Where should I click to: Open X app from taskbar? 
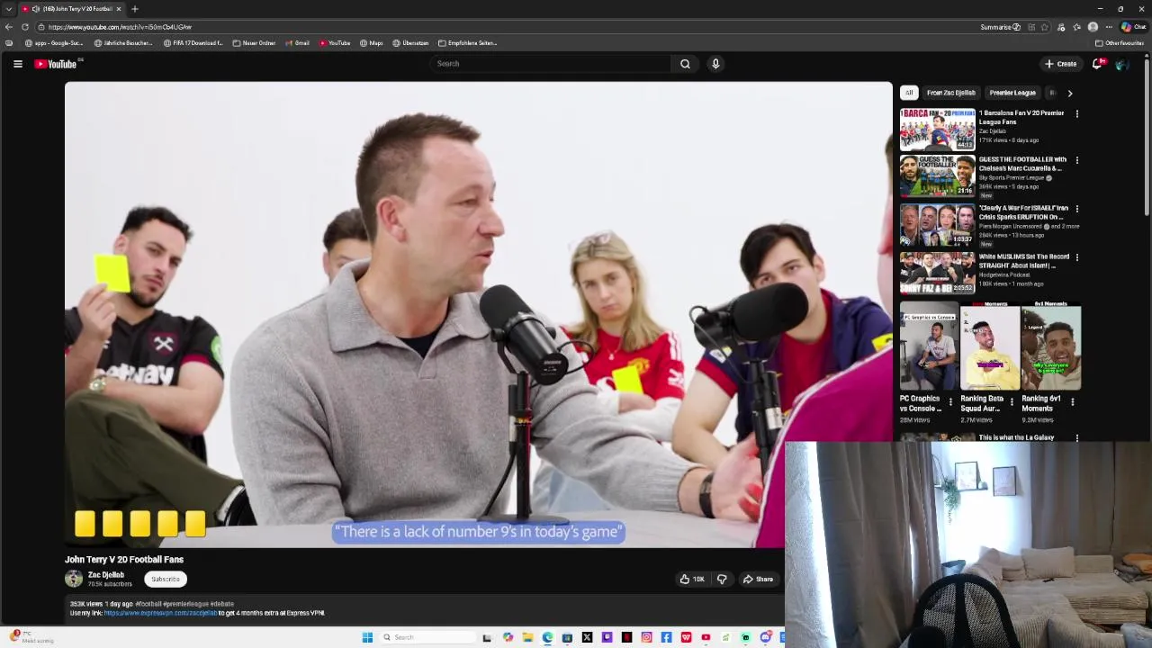[587, 637]
